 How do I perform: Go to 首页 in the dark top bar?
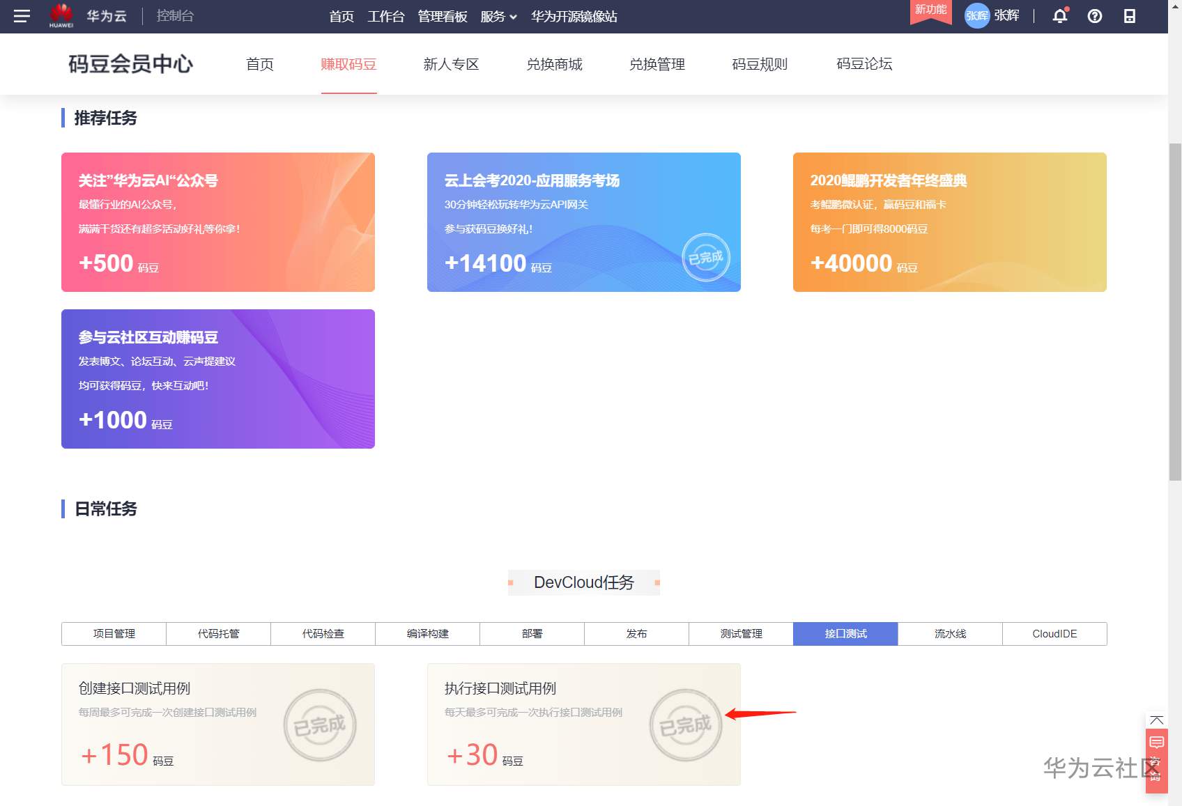341,16
